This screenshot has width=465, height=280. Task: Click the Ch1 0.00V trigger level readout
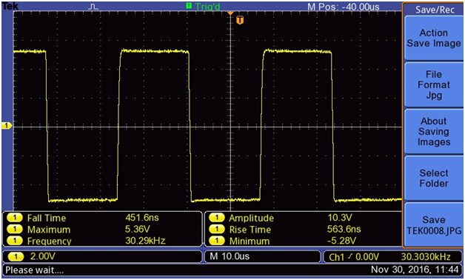coord(354,257)
